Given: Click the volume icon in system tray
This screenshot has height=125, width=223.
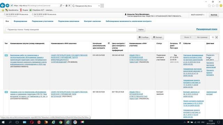Looking at the screenshot, I should click(199, 122).
